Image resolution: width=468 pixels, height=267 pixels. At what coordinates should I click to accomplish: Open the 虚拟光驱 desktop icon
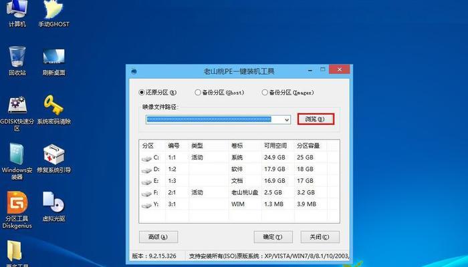coord(53,207)
